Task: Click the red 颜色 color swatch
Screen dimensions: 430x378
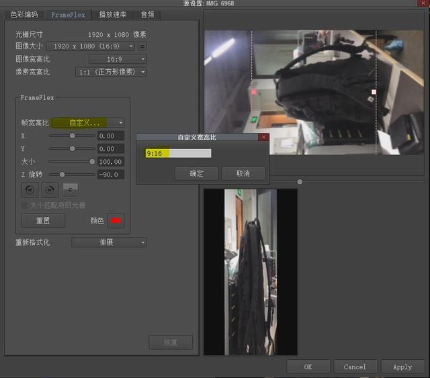Action: [x=116, y=220]
